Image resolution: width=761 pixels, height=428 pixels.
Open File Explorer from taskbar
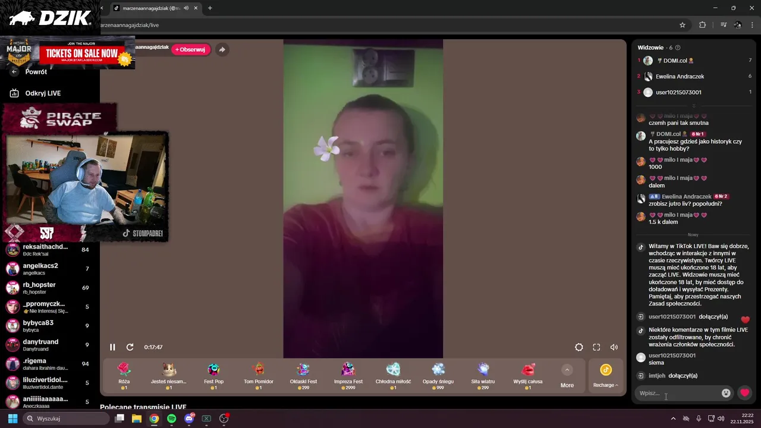point(137,418)
